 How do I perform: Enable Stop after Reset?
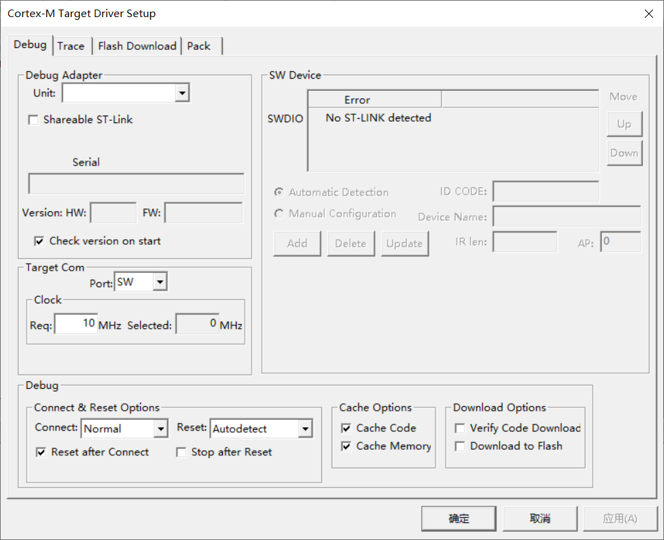pos(181,452)
